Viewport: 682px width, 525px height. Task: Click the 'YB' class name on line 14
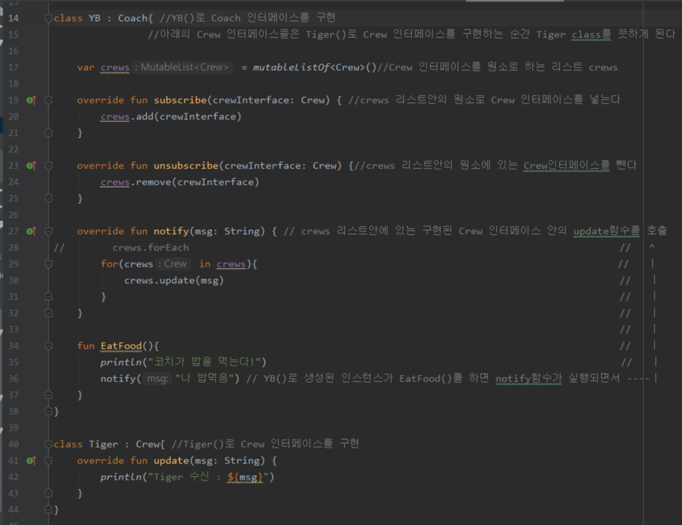(x=94, y=18)
